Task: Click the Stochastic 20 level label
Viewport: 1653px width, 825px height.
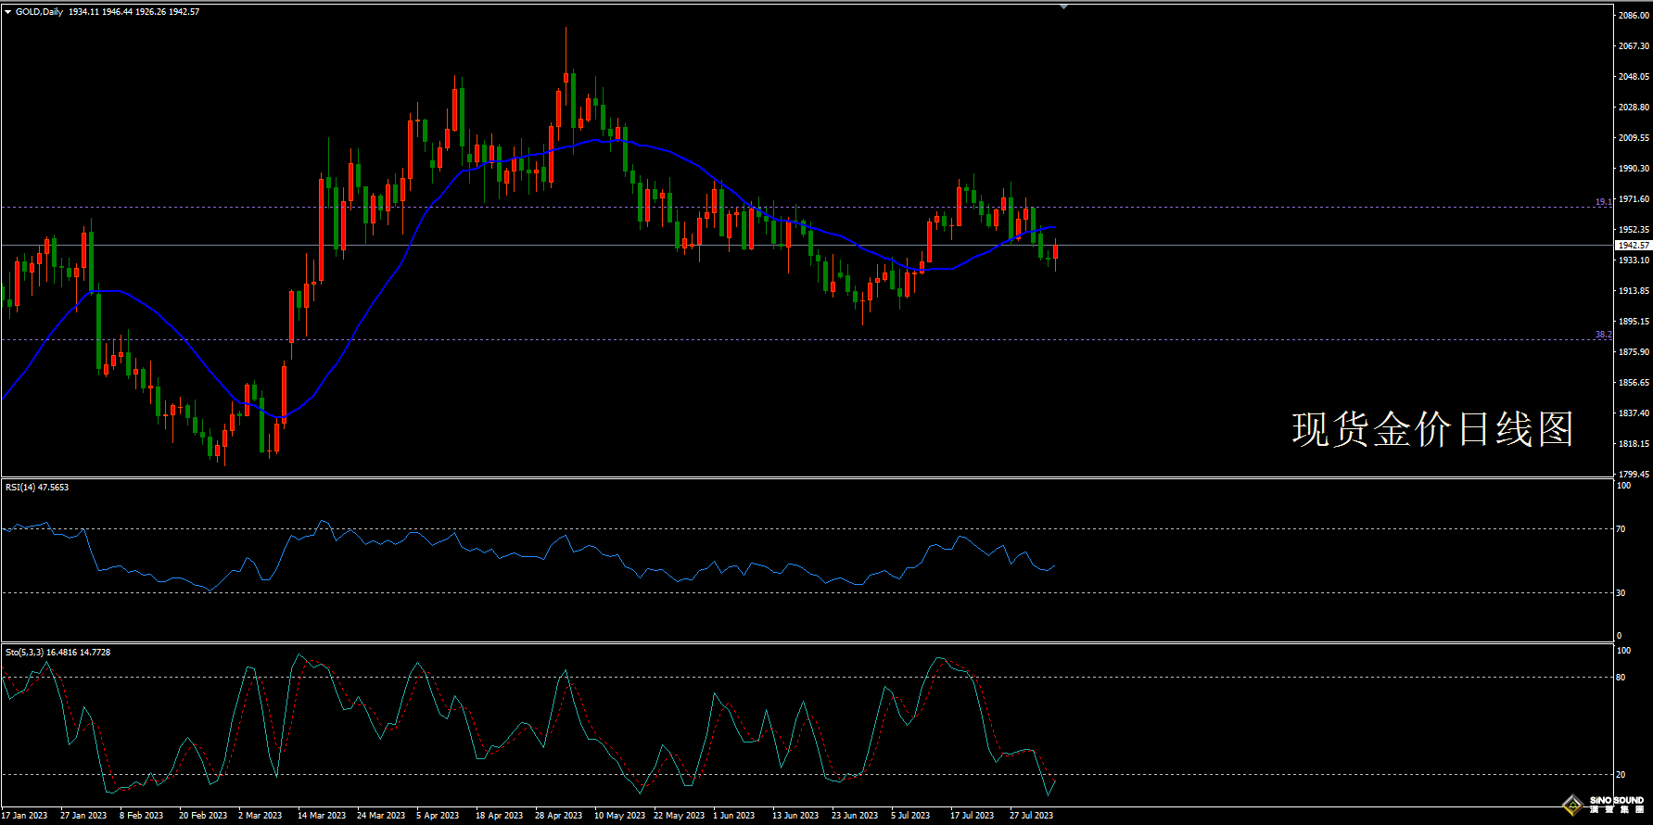Action: [1621, 774]
